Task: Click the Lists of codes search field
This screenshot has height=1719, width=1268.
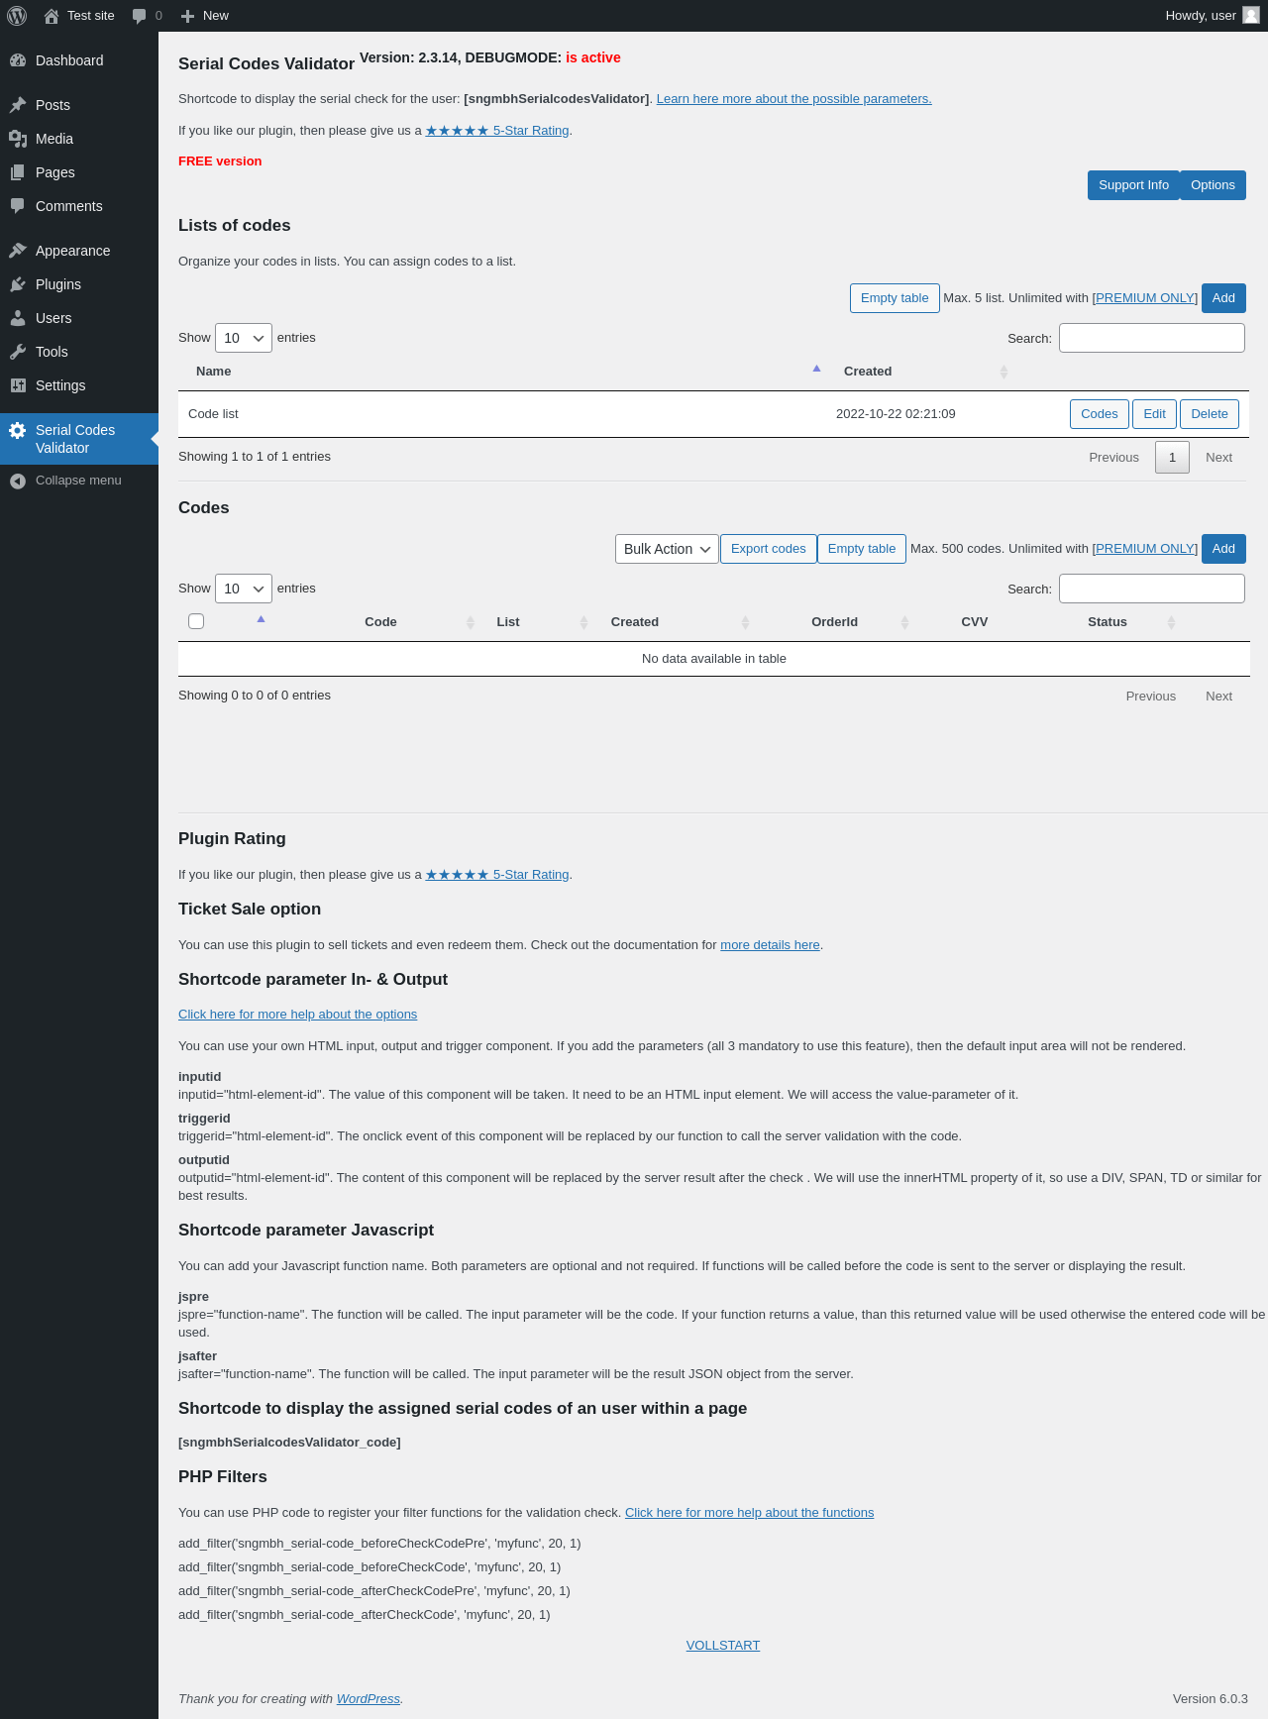Action: [x=1152, y=338]
